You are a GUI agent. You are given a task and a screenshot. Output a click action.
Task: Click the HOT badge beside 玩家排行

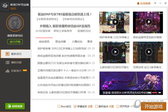pos(25,70)
